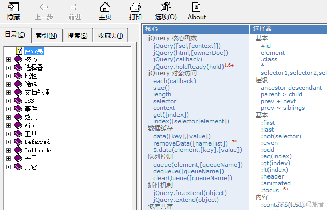Open the :animated selector link
The width and height of the screenshot is (327, 210).
point(276,183)
